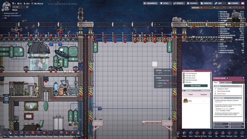247x139 pixels.
Task: Open the Automation build category
Action: (67, 133)
